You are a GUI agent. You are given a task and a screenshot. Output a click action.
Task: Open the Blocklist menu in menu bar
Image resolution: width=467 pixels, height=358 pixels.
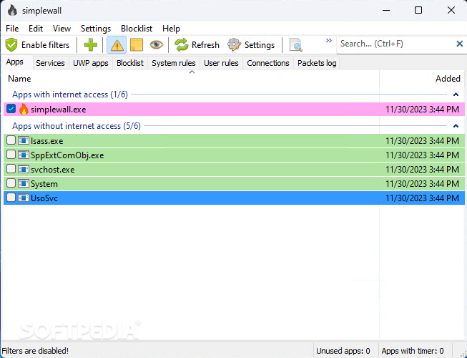click(x=137, y=29)
